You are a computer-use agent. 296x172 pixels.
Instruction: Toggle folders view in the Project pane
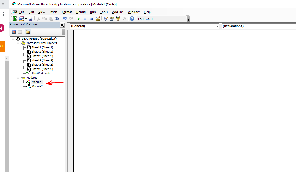tap(28, 32)
